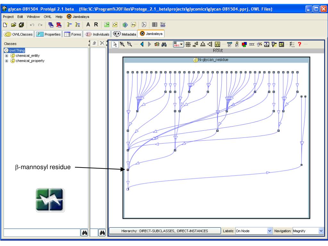This screenshot has width=328, height=246.
Task: Apply the radial layout icon
Action: [188, 44]
